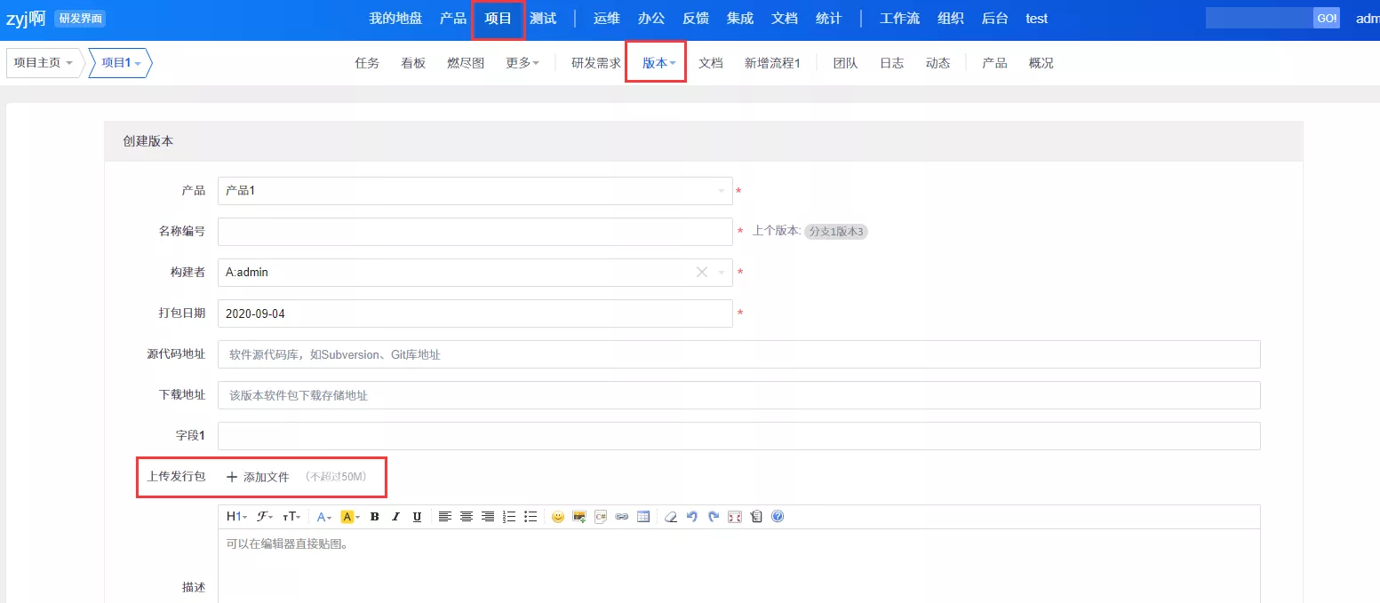The height and width of the screenshot is (603, 1380).
Task: Open 反馈 module
Action: [696, 19]
